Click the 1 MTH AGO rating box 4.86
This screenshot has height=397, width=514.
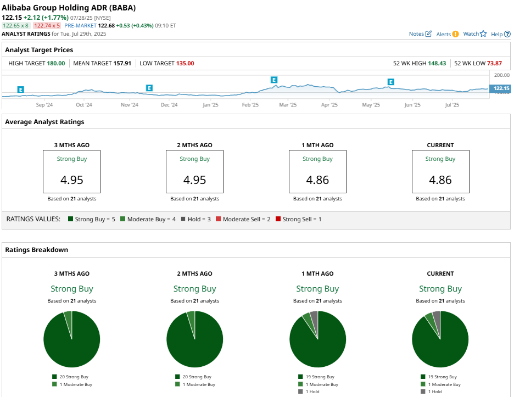317,171
